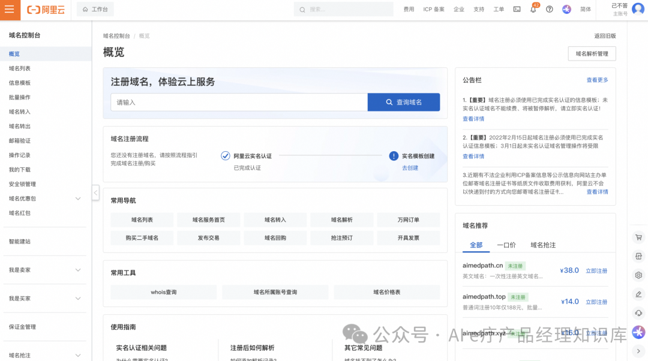Open 工单 menu in header

coord(499,9)
